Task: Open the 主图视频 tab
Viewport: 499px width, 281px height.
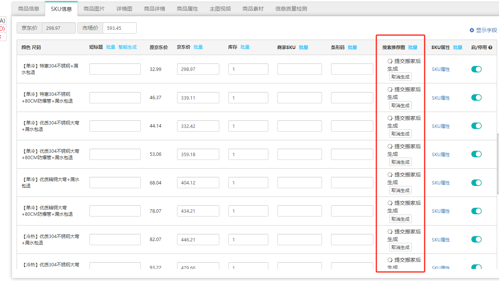Action: point(220,9)
